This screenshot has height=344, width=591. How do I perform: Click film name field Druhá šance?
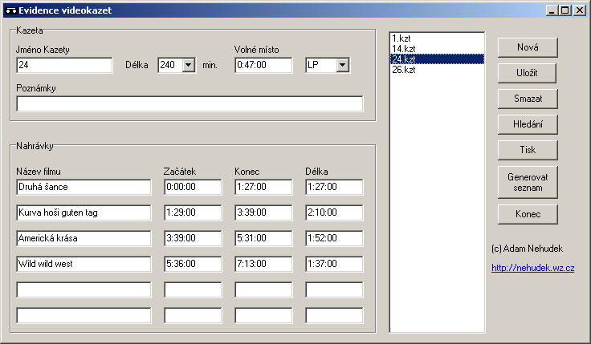[x=84, y=187]
